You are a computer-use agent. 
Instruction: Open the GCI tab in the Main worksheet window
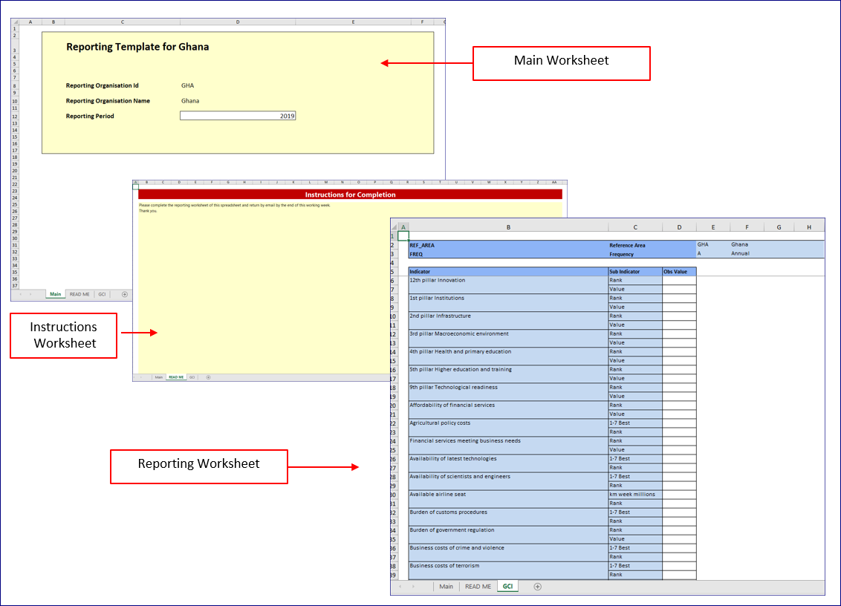pyautogui.click(x=102, y=295)
